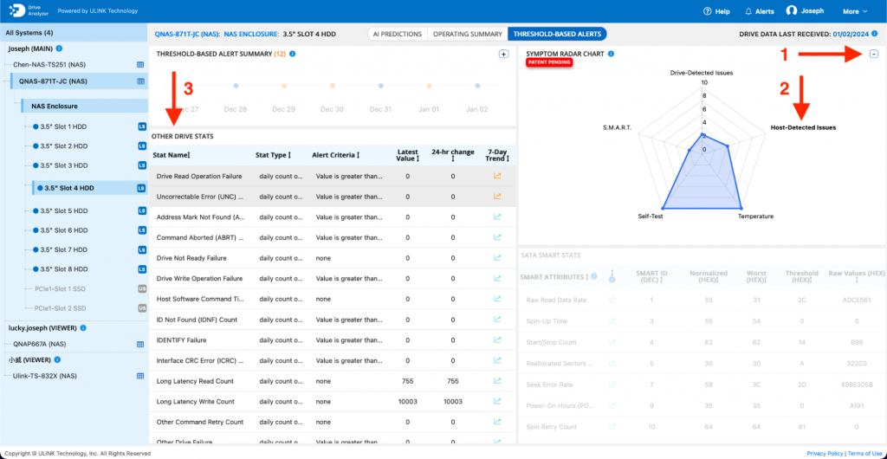
Task: Sort by Alert Criteria column
Action: click(x=335, y=155)
